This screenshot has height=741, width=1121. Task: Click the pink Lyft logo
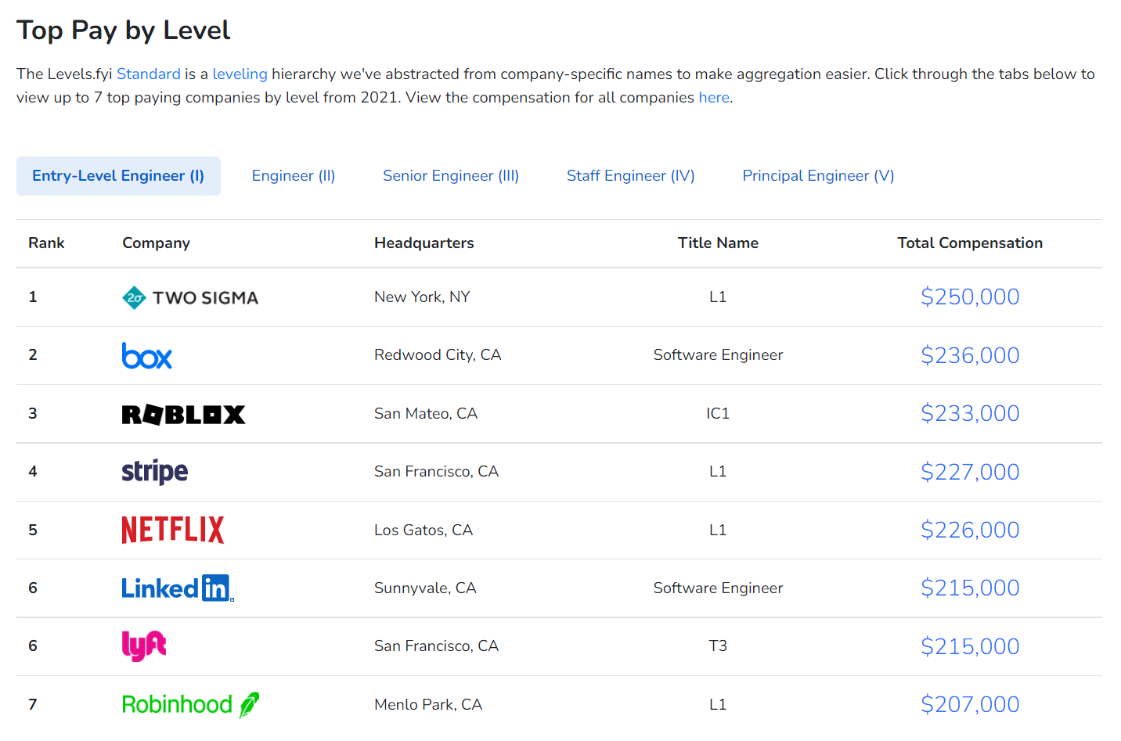point(144,646)
